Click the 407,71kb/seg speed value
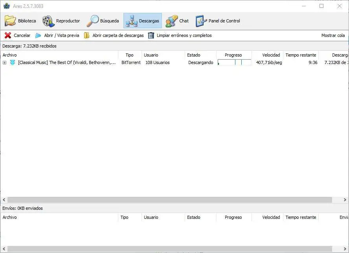Screen dimensions: 349x253 [x=269, y=62]
